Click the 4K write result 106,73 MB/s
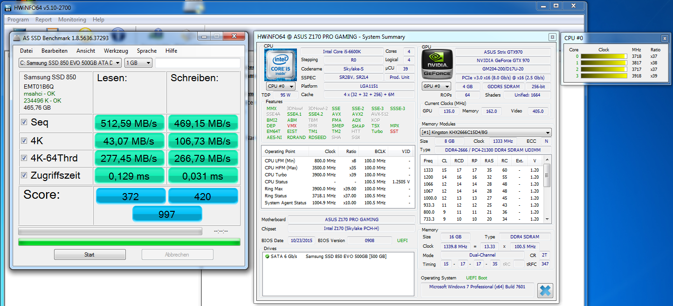 [x=203, y=141]
